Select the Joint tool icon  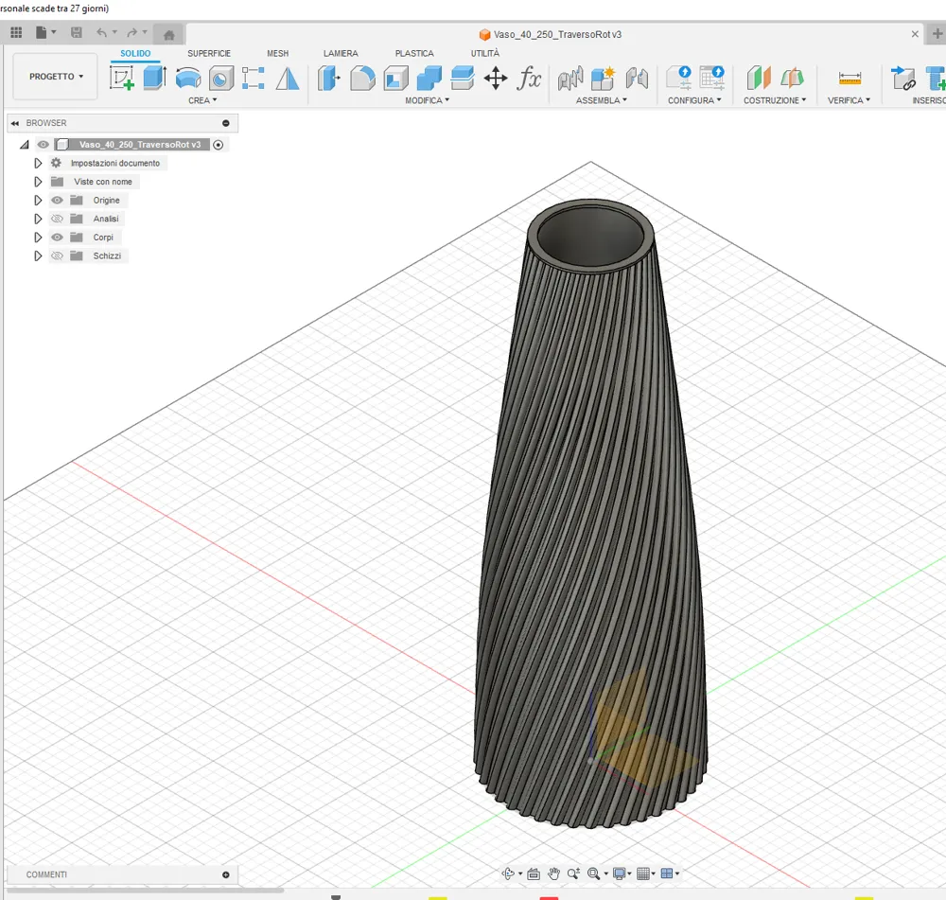point(570,79)
